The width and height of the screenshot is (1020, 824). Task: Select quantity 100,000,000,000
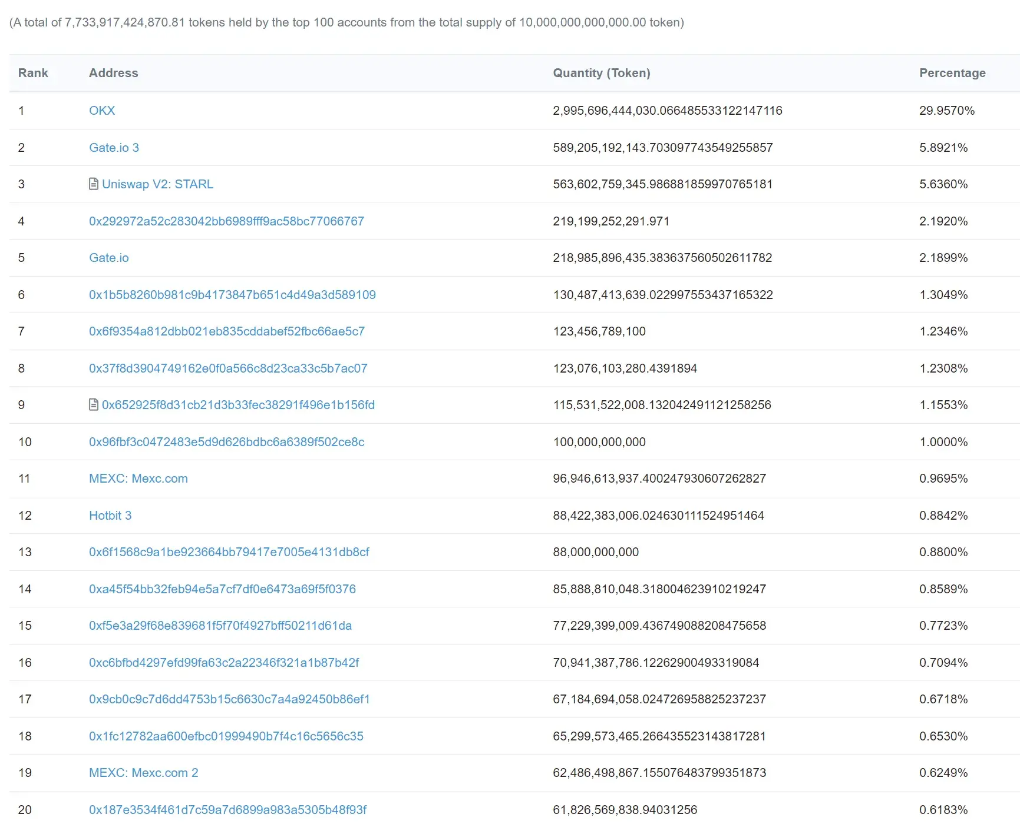point(599,442)
